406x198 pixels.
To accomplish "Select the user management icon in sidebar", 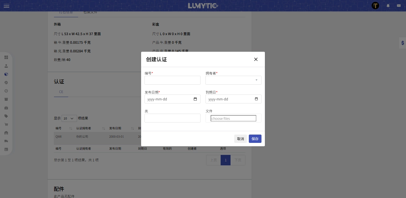I will coord(6,66).
